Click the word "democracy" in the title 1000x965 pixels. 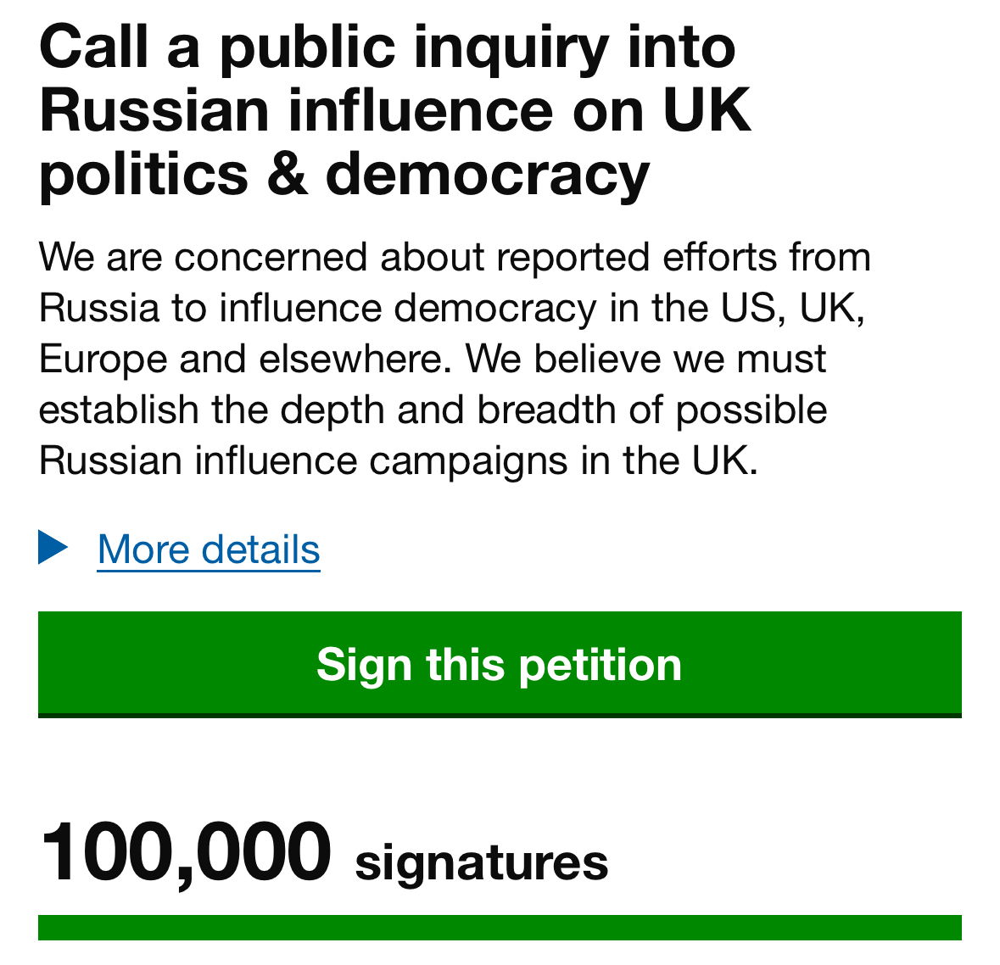pos(487,174)
